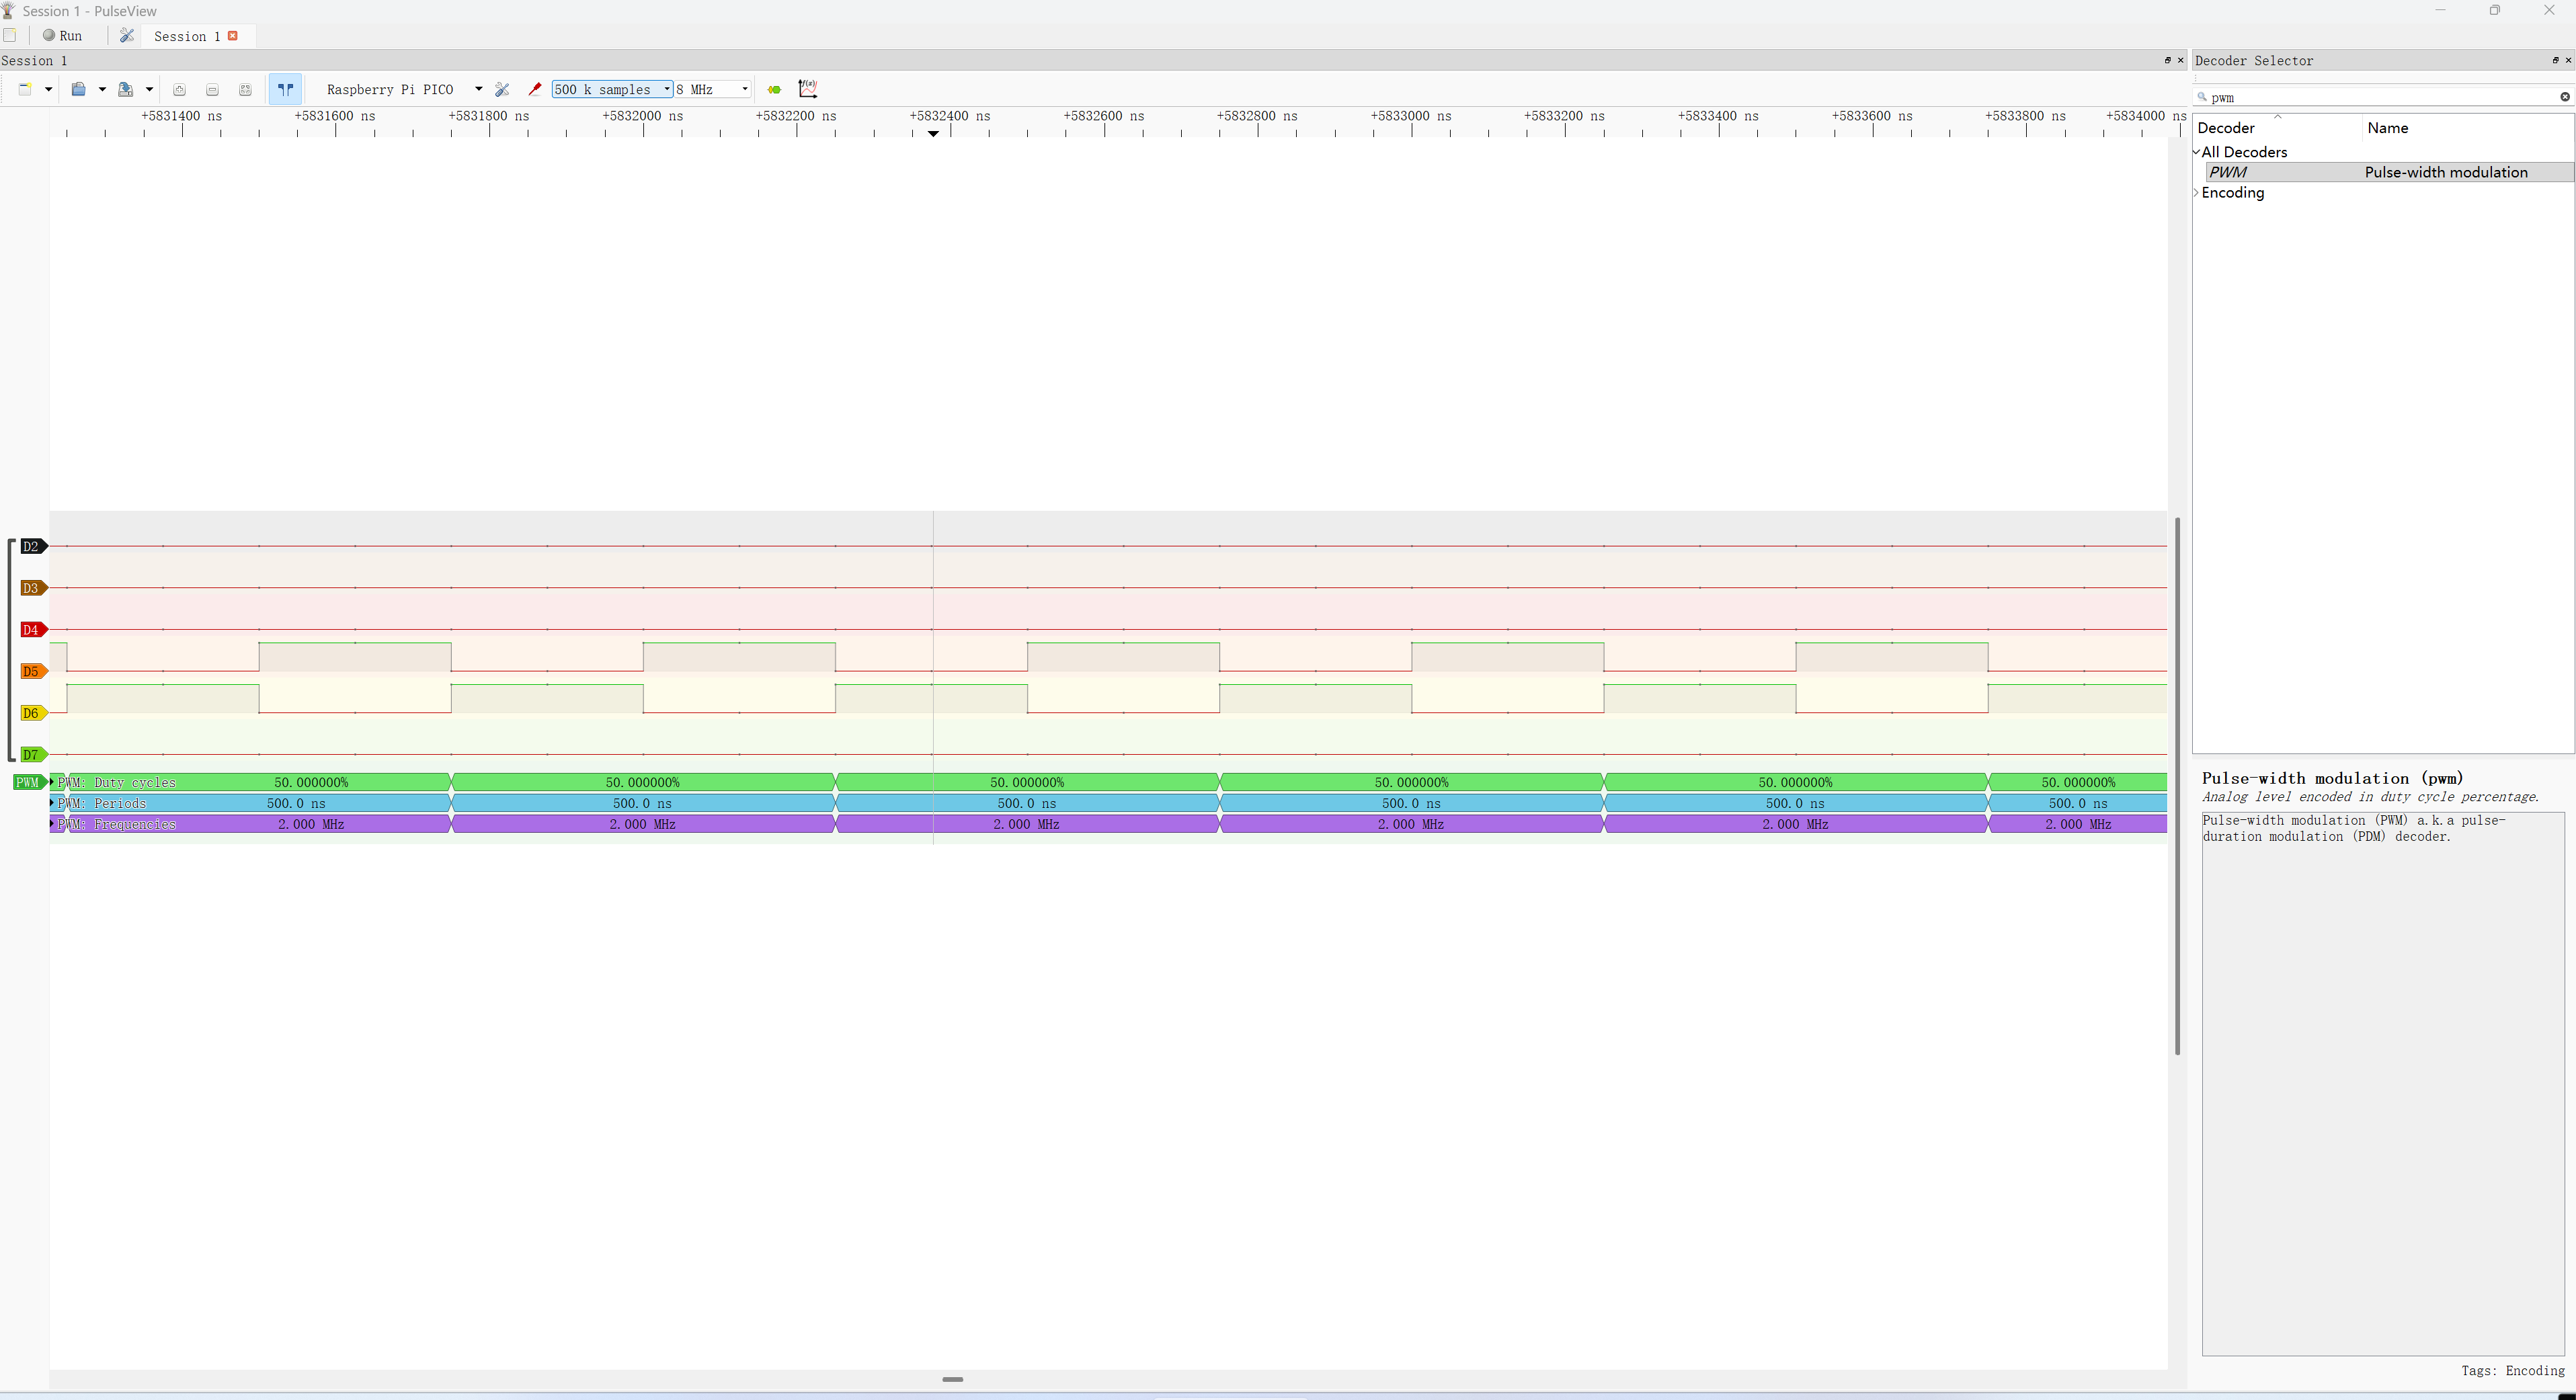Click the pwm decoder search field
This screenshot has width=2576, height=1400.
pyautogui.click(x=2380, y=97)
